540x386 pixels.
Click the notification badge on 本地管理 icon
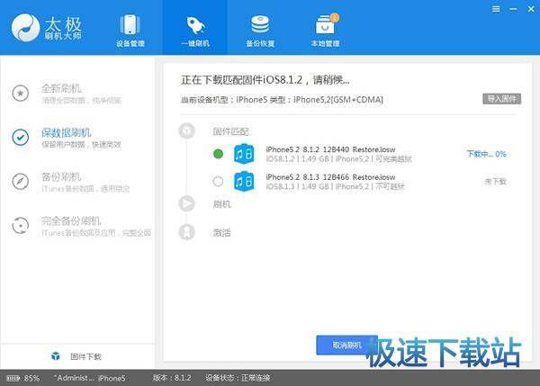pos(335,17)
